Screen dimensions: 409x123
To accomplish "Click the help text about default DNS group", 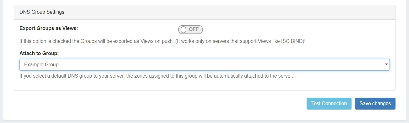I will [156, 76].
